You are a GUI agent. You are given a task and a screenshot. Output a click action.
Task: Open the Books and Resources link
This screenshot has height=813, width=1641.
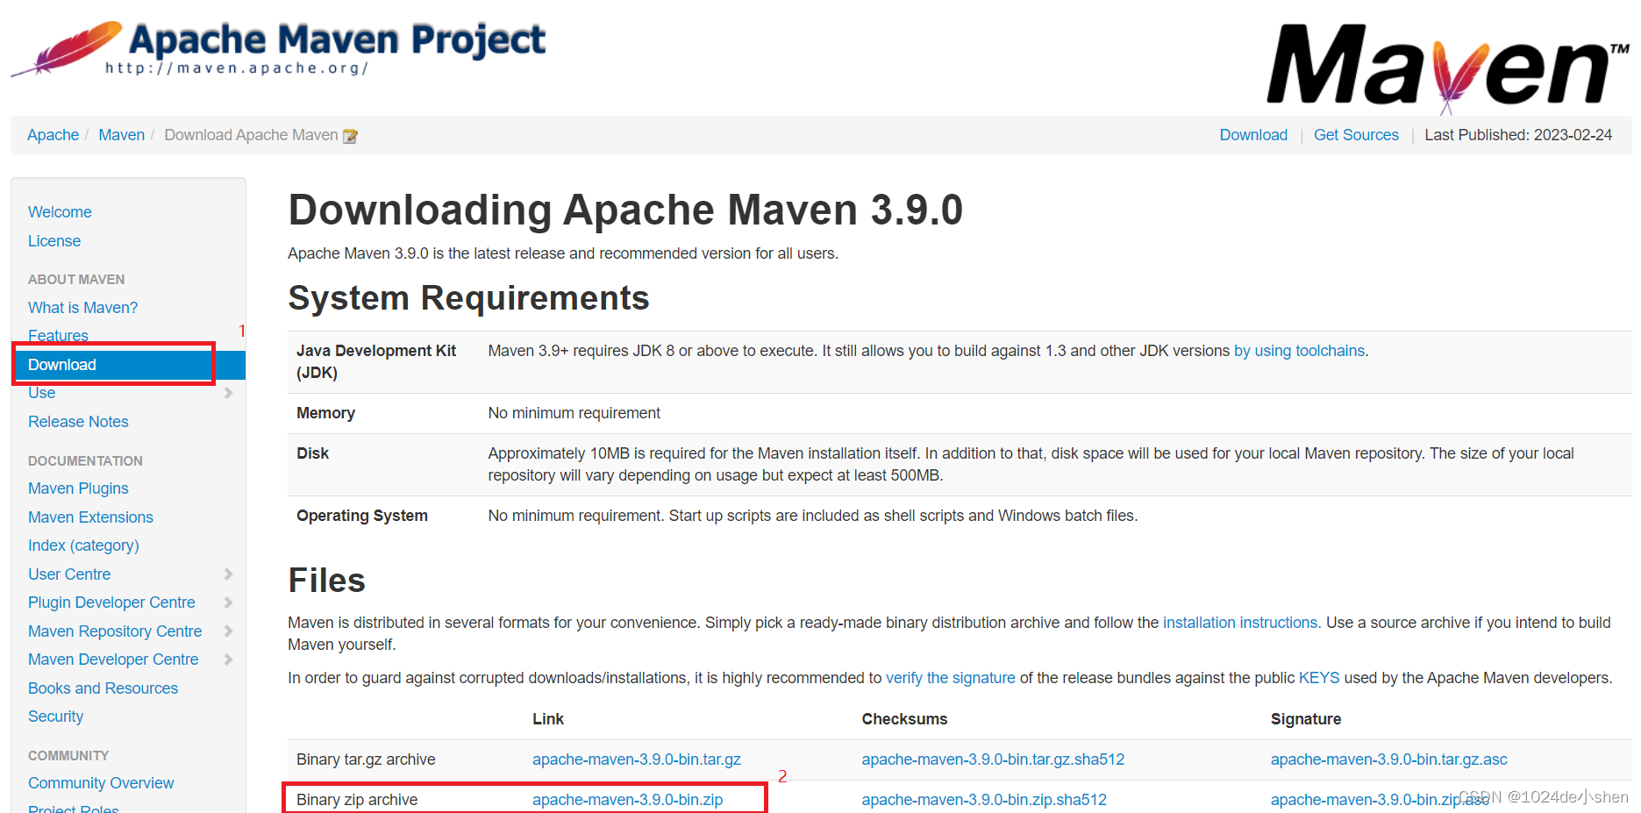(x=103, y=688)
